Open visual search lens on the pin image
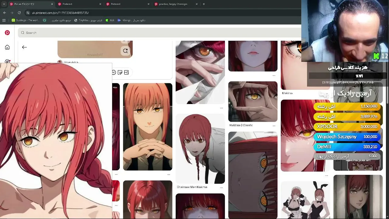The image size is (389, 219). click(126, 51)
